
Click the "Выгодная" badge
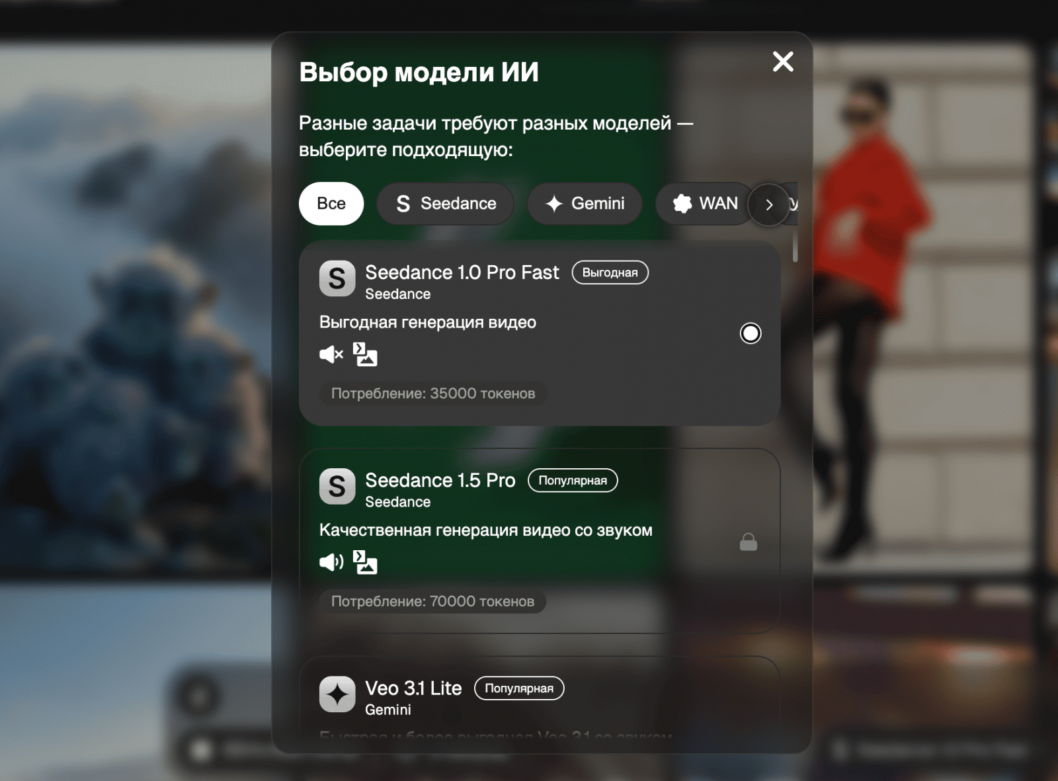click(x=610, y=272)
